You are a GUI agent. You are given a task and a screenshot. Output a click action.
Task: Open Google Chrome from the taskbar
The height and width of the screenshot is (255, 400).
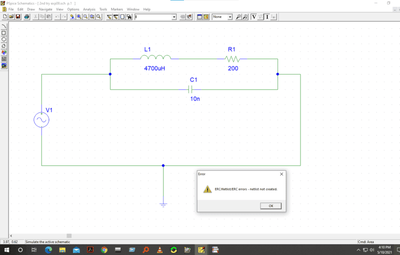pos(104,249)
